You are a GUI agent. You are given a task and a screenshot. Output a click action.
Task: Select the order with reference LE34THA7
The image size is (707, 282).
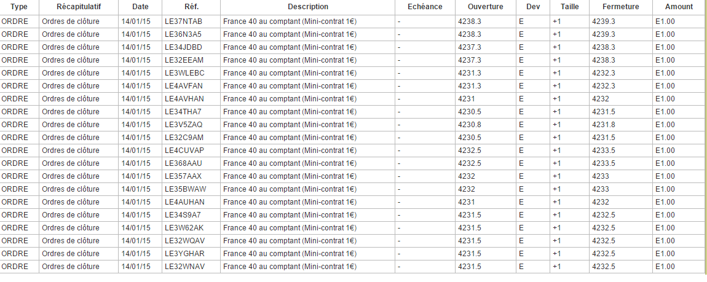[x=183, y=111]
